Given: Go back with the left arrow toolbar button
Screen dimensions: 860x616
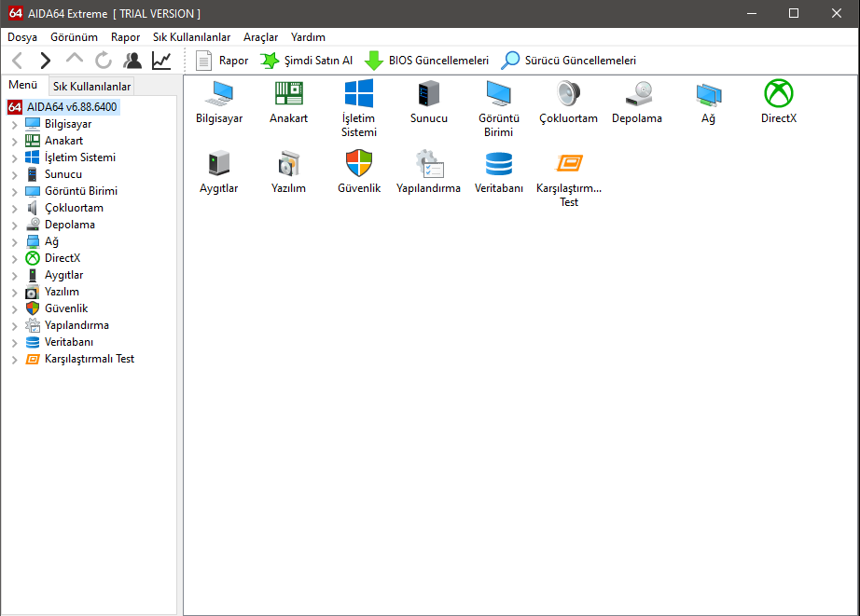Looking at the screenshot, I should (18, 61).
